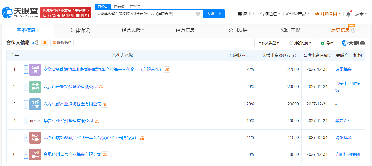The image size is (372, 166).
Task: Open the 合伙人类型 filter dropdown
Action: pos(269,43)
